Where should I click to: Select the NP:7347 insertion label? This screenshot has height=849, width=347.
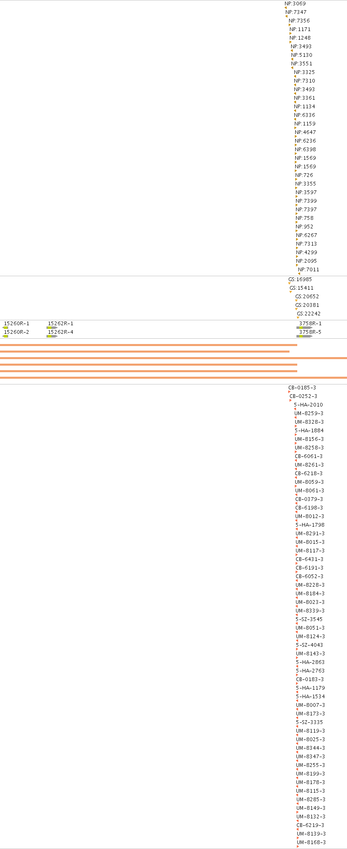(296, 12)
